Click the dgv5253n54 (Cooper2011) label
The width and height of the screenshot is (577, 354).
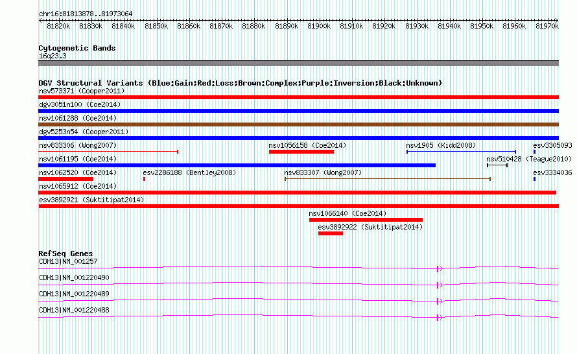[x=84, y=132]
